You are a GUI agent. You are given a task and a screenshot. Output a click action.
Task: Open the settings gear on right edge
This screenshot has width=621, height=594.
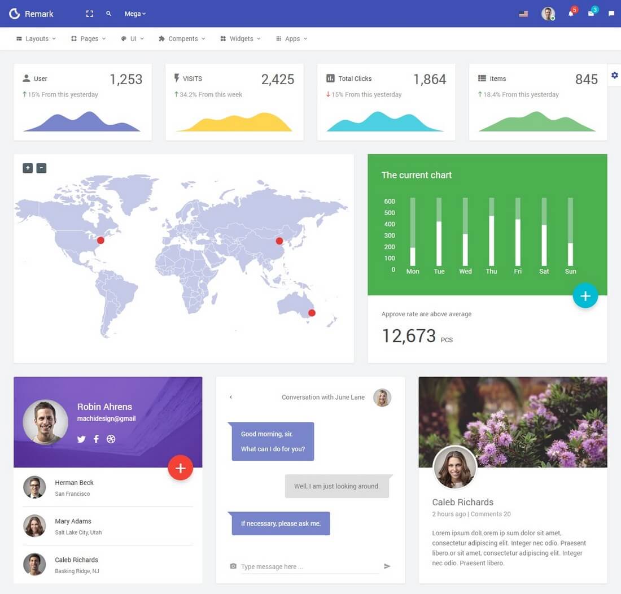click(614, 75)
